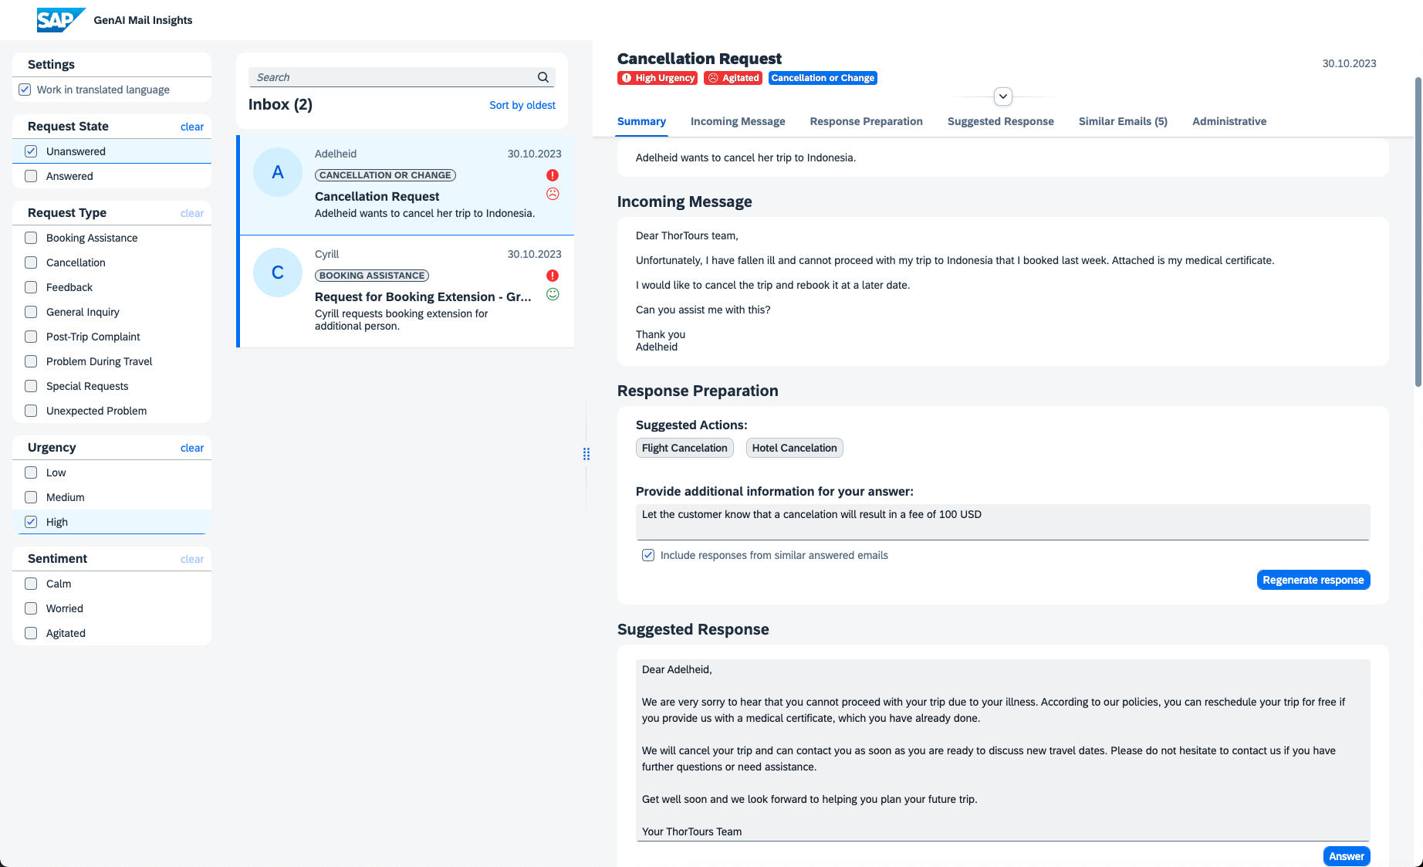This screenshot has width=1423, height=867.
Task: Open Similar Emails (5) tab
Action: pos(1123,121)
